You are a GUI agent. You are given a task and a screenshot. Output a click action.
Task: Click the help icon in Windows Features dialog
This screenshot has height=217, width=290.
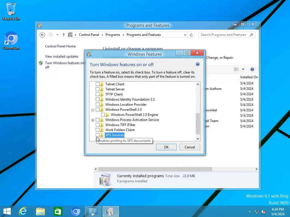197,64
